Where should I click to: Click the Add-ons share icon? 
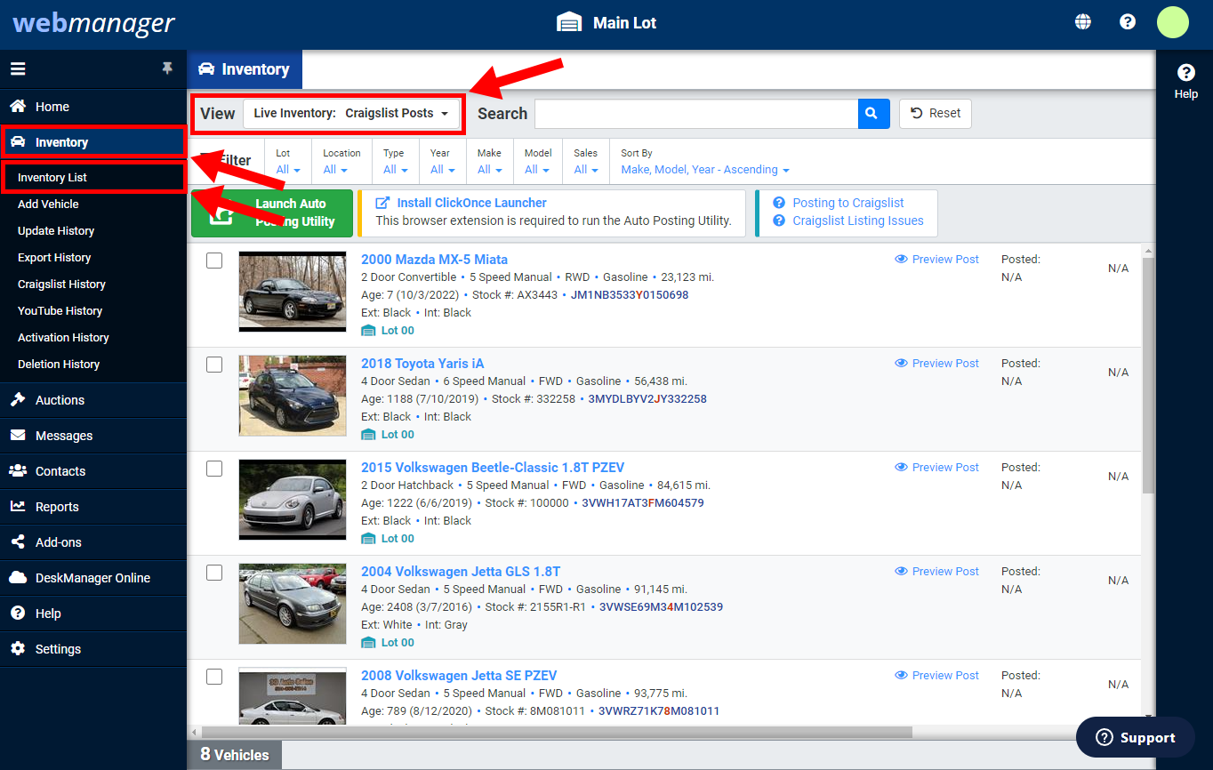pyautogui.click(x=18, y=541)
